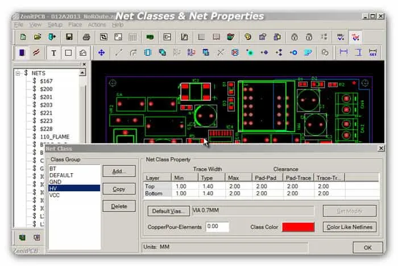Viewport: 398px width, 266px height.
Task: Click the horizontal dimension tool icon
Action: pyautogui.click(x=343, y=52)
